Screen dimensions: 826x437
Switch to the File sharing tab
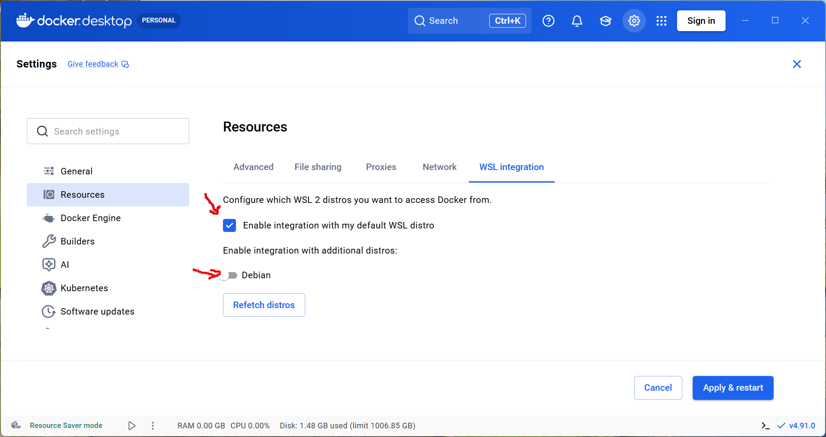coord(318,167)
